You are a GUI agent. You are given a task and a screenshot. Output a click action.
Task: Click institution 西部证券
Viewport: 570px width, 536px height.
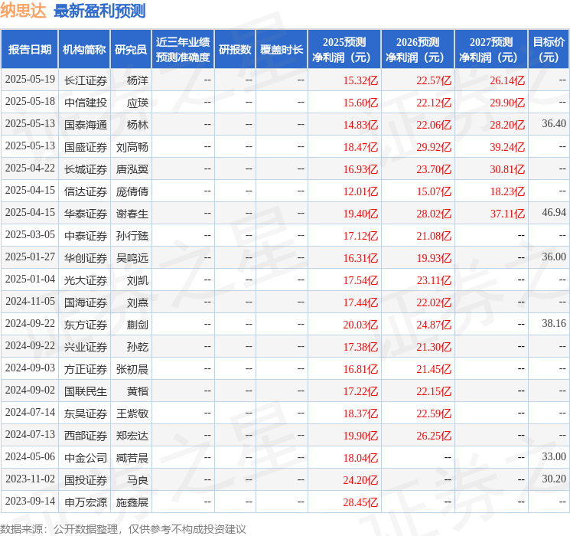pyautogui.click(x=86, y=436)
